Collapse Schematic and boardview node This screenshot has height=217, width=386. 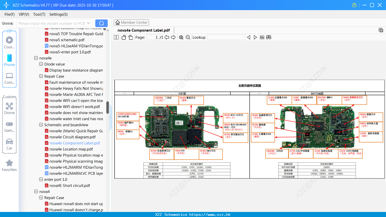41,125
